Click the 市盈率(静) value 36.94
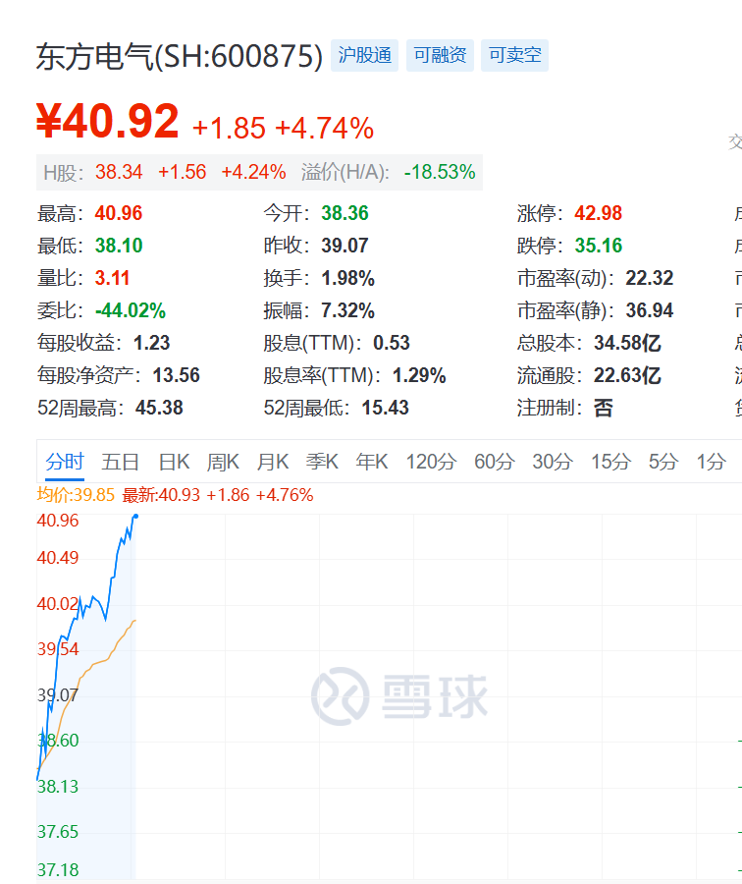Screen dimensions: 742x884 tap(650, 310)
